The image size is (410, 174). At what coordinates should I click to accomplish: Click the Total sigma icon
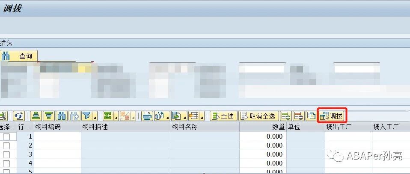tap(108, 116)
